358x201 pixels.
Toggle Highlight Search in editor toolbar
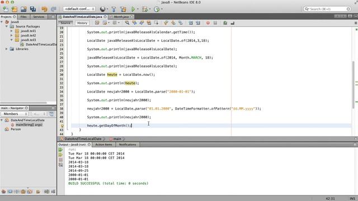point(149,23)
